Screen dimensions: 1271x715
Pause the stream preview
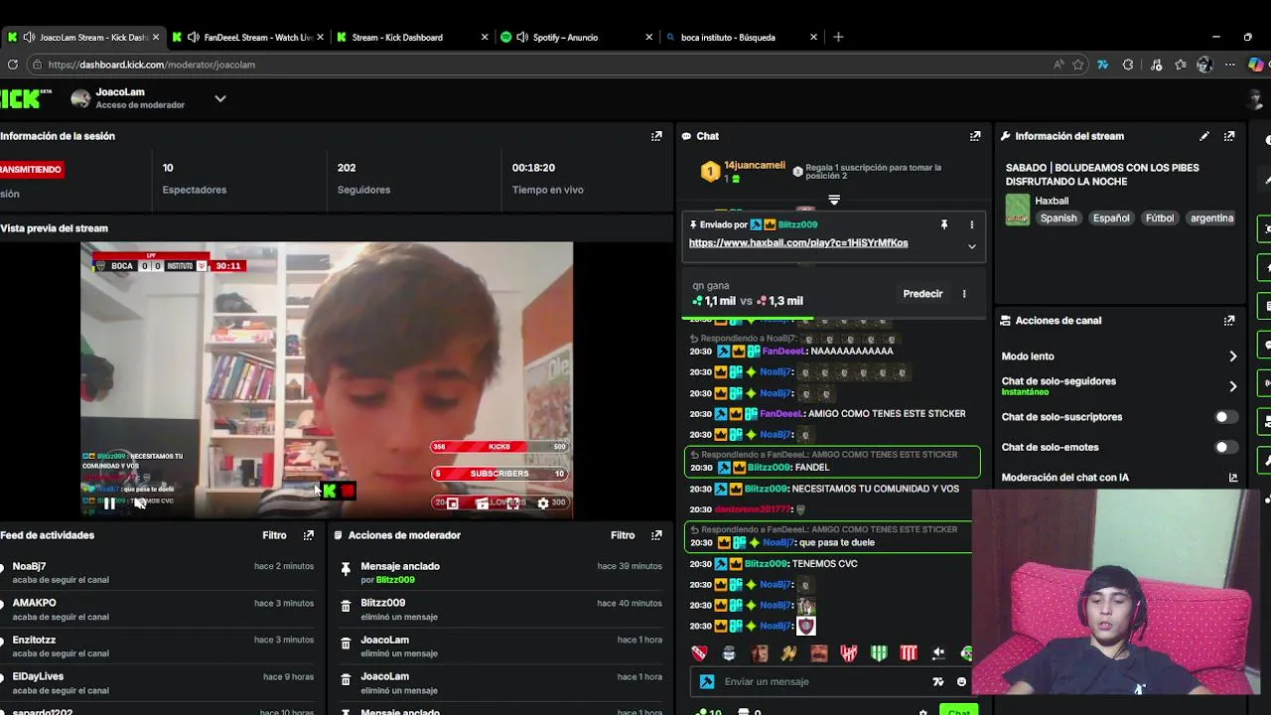[x=108, y=503]
